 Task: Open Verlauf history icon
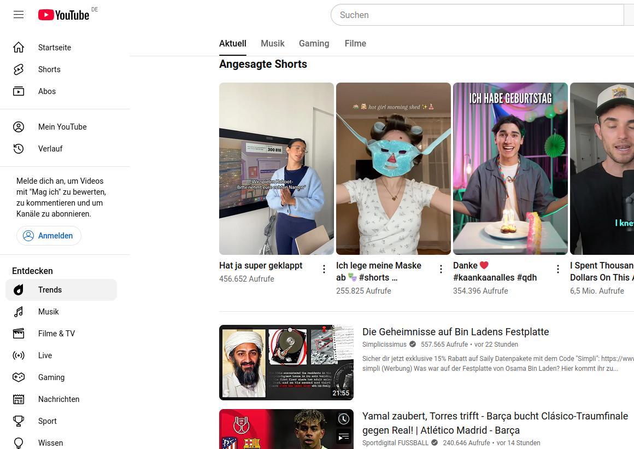[19, 149]
